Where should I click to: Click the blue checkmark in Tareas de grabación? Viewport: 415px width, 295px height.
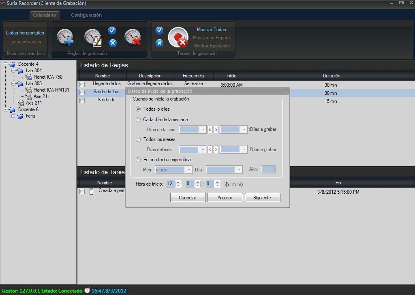click(x=159, y=30)
